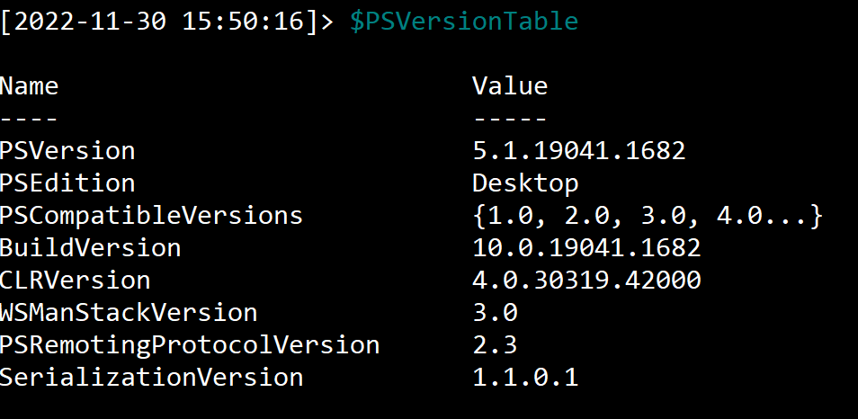Click the Value column header
Image resolution: width=858 pixels, height=419 pixels.
coord(510,86)
